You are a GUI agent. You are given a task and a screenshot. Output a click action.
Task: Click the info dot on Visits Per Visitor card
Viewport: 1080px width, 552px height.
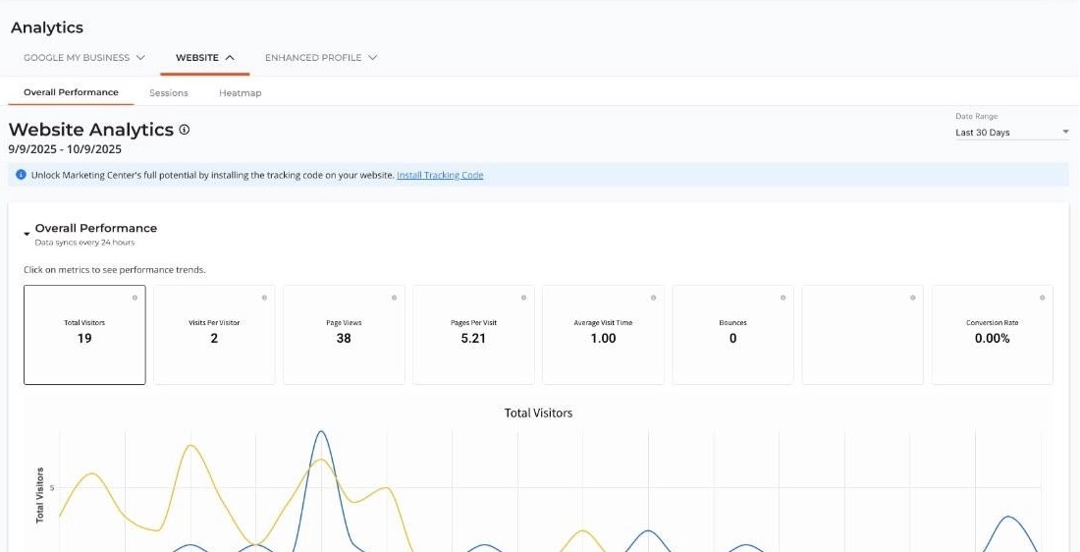click(x=264, y=298)
